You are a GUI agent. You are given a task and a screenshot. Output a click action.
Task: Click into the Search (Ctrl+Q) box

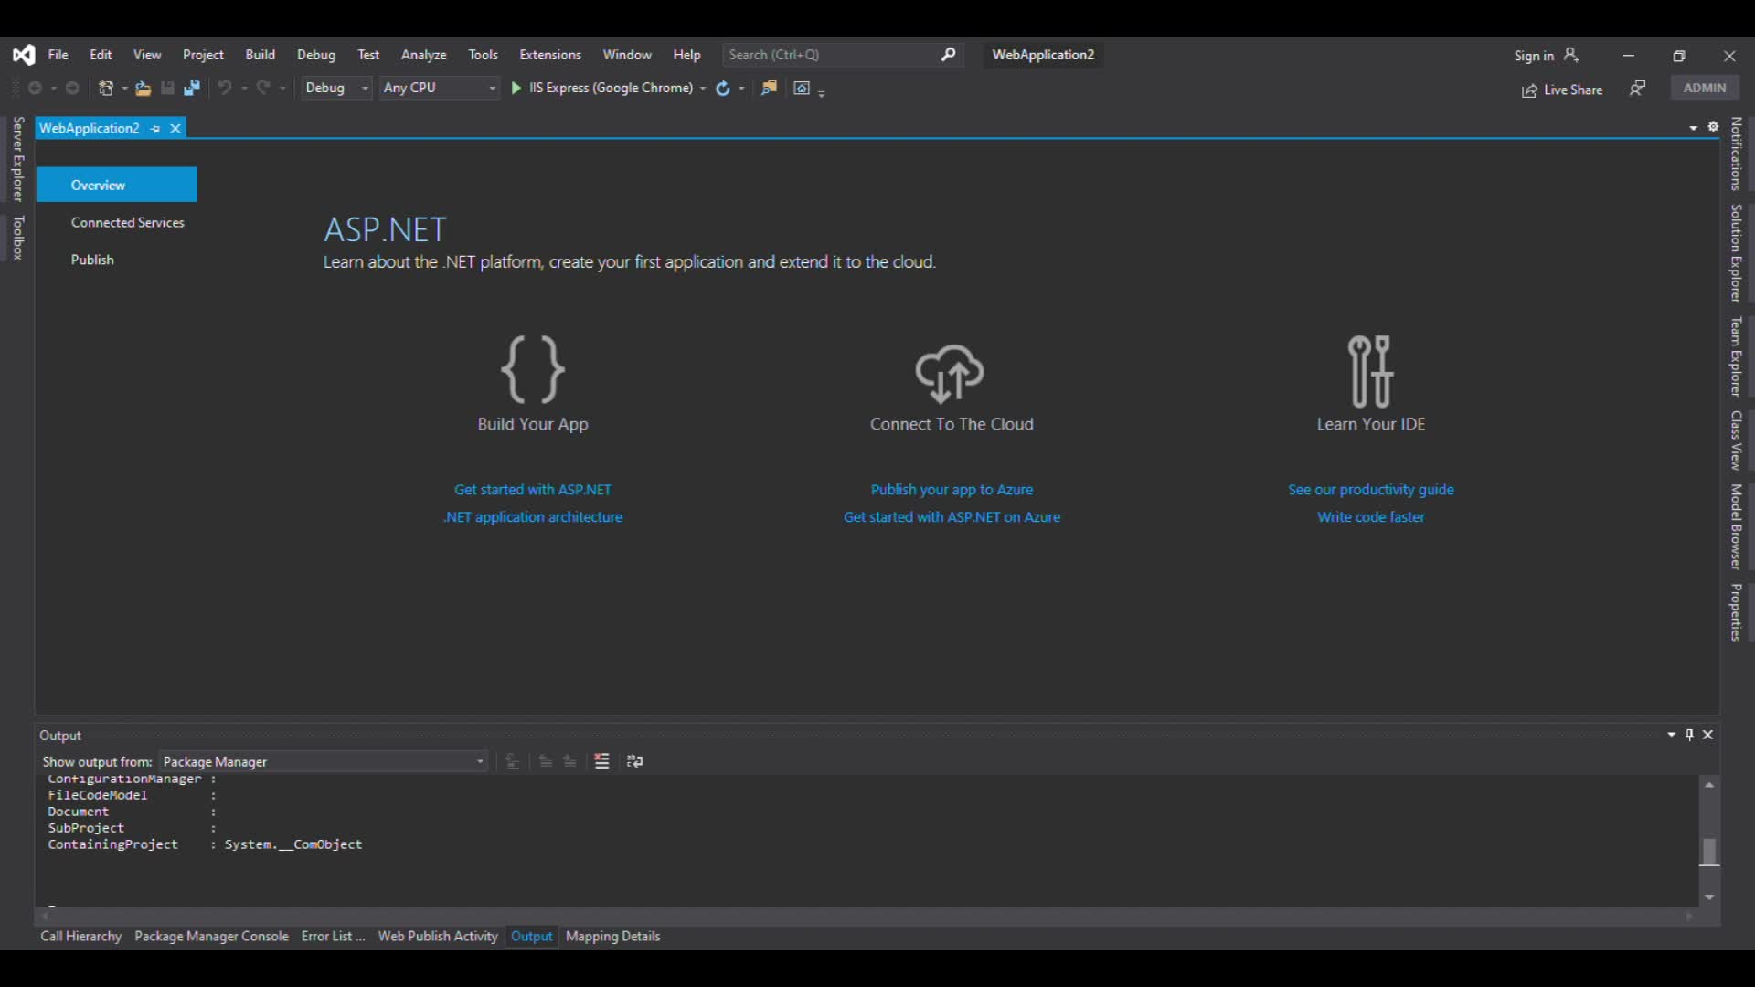[x=832, y=55]
